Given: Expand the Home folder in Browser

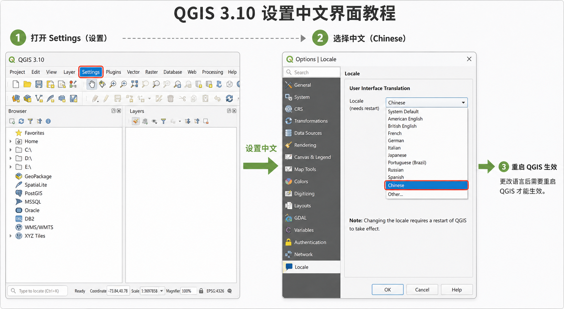Looking at the screenshot, I should [x=11, y=141].
